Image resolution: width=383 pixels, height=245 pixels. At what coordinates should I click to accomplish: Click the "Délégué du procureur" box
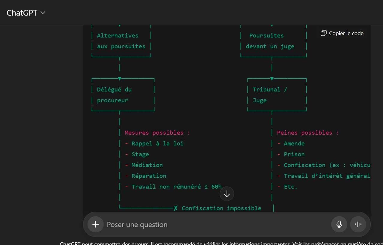coord(123,95)
